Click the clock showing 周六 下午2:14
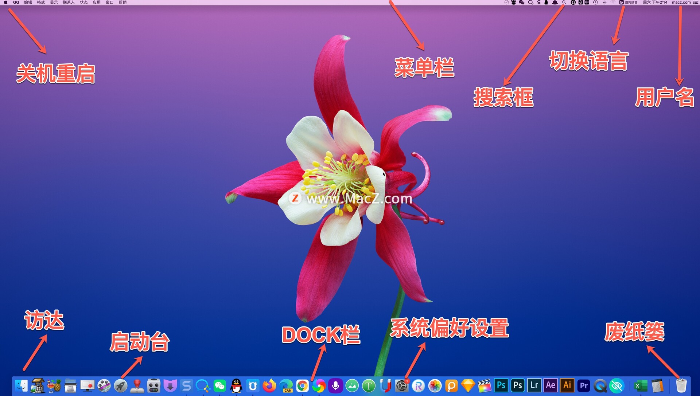 point(655,3)
